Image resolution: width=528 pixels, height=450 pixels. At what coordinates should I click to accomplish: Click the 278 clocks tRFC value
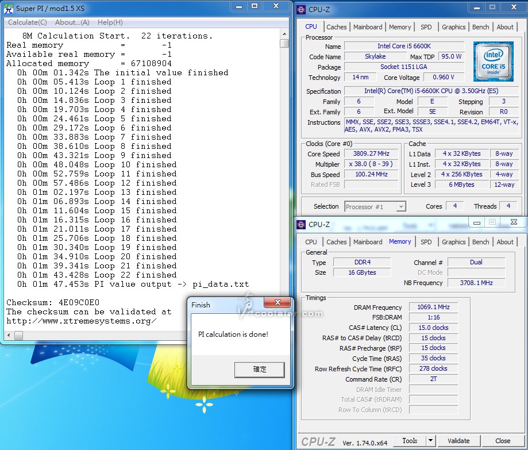[433, 369]
